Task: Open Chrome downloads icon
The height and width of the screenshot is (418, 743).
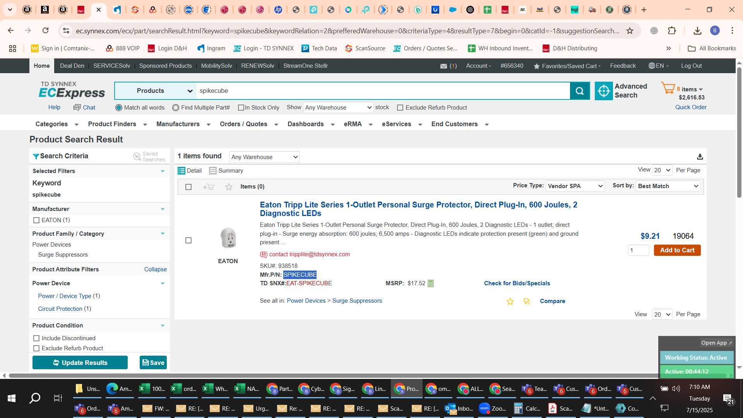Action: pos(697,31)
